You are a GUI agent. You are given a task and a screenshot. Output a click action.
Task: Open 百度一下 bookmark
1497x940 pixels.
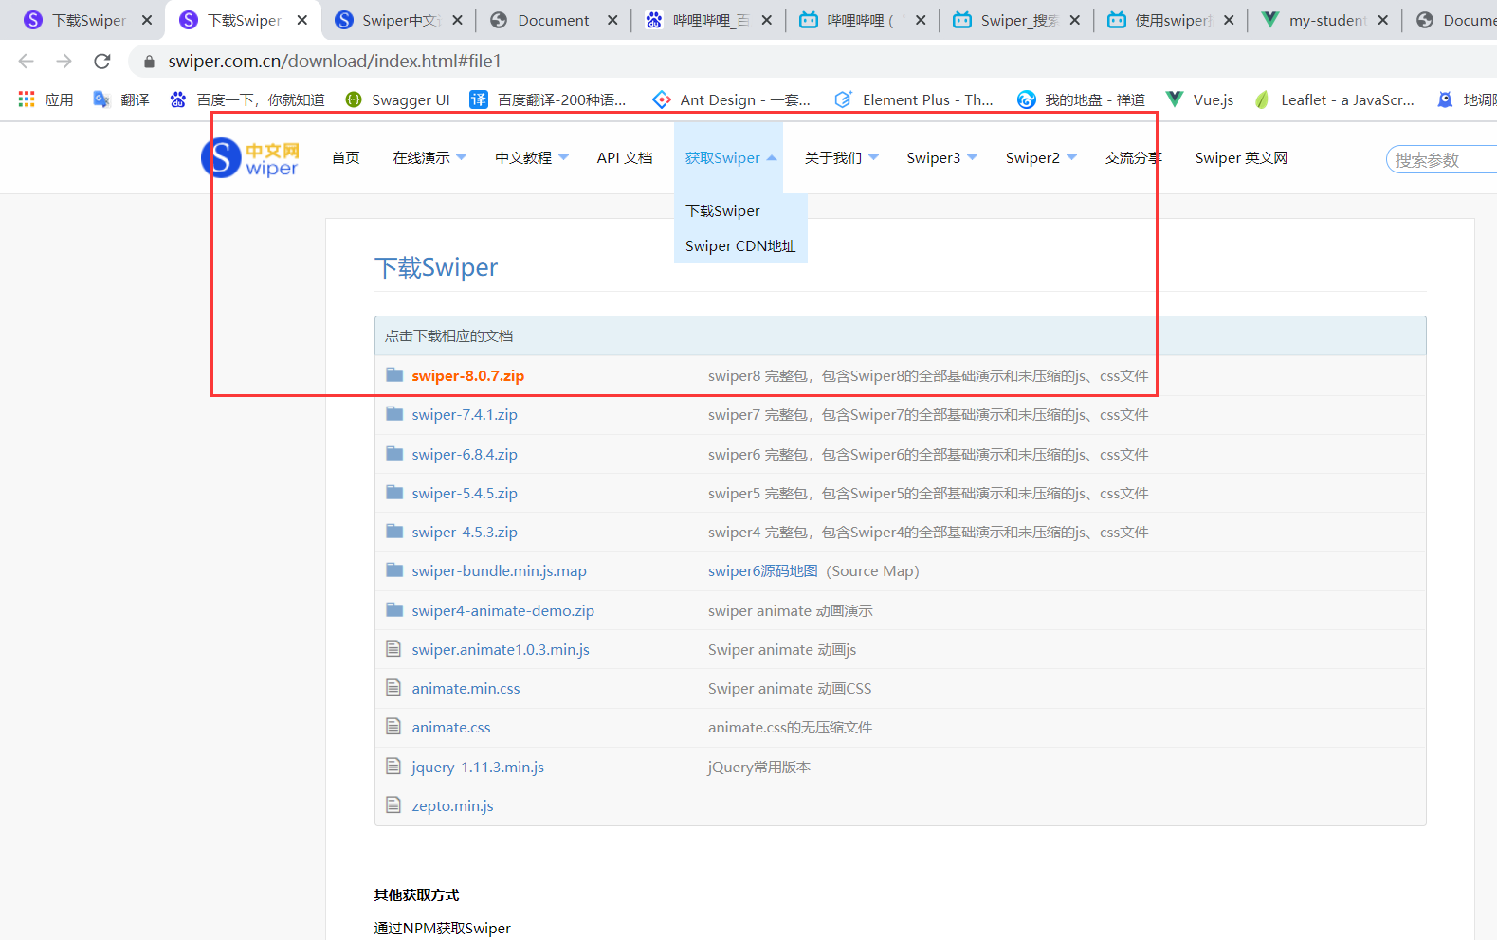point(246,99)
